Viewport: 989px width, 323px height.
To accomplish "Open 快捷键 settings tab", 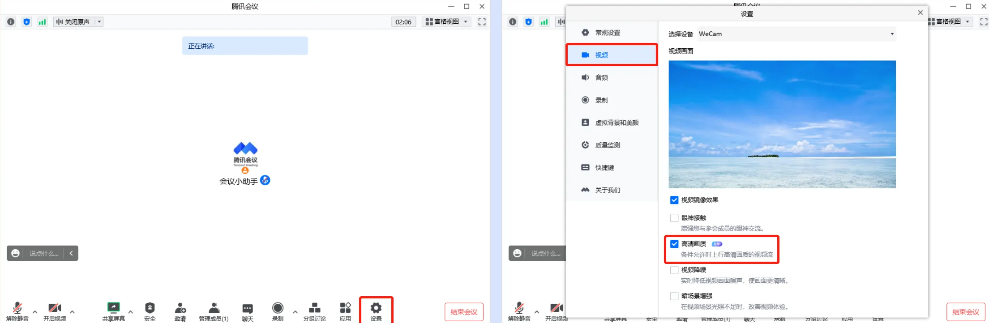I will point(612,168).
